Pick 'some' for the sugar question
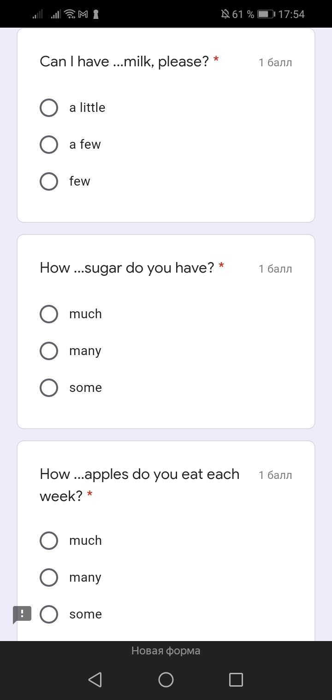 click(49, 388)
